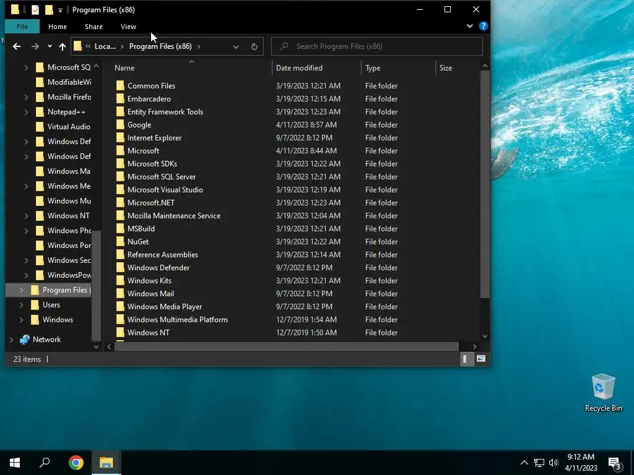
Task: Open the Windows Start menu
Action: [x=15, y=463]
